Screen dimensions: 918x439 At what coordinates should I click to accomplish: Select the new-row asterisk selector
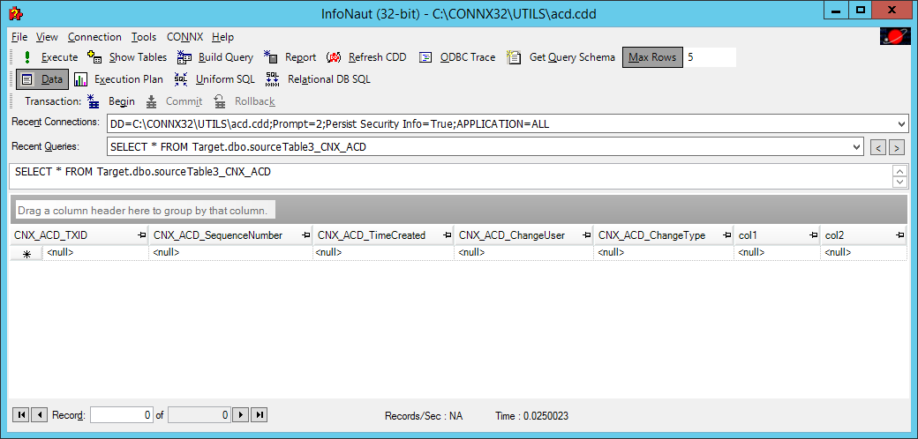pos(26,253)
